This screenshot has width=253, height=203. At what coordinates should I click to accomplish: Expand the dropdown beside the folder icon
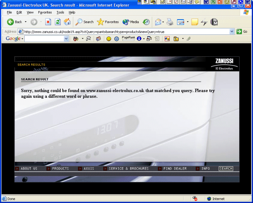(x=183, y=38)
